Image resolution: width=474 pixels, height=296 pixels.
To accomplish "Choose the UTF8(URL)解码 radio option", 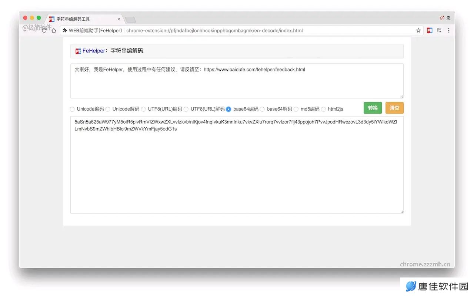I will (186, 109).
